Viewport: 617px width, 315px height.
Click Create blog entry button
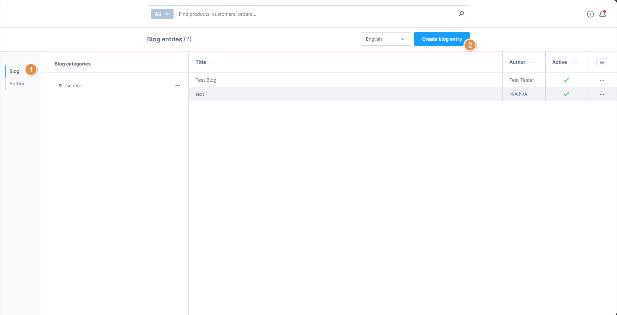pyautogui.click(x=441, y=39)
